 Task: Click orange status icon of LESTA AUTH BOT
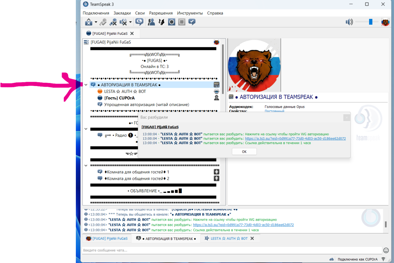tap(100, 91)
